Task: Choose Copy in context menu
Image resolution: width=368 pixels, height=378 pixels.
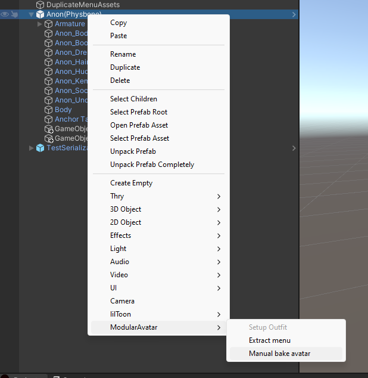Action: click(x=158, y=23)
